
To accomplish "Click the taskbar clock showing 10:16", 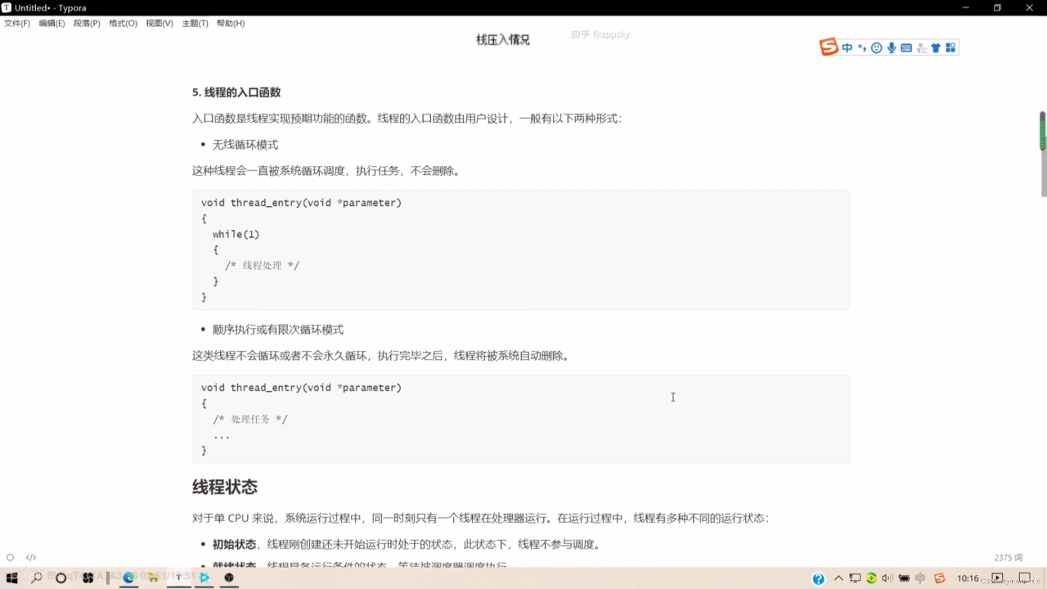I will 967,578.
